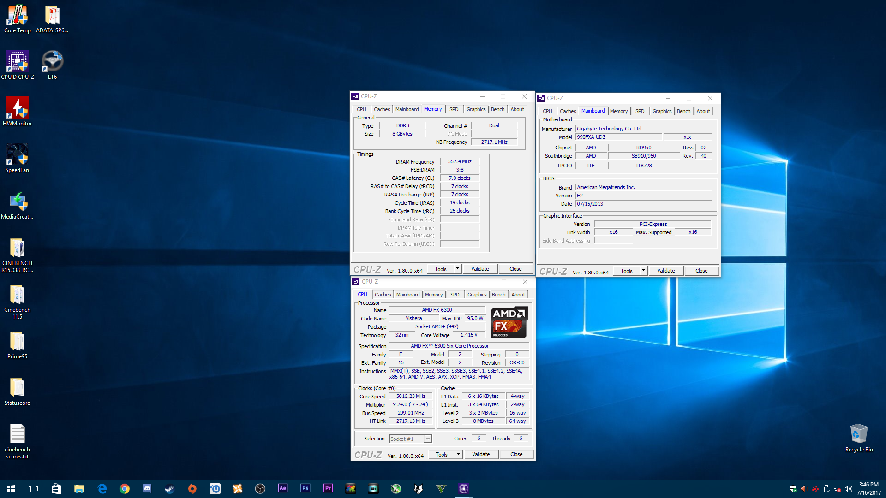The width and height of the screenshot is (886, 498).
Task: Open the ET6 desktop shortcut
Action: [52, 65]
